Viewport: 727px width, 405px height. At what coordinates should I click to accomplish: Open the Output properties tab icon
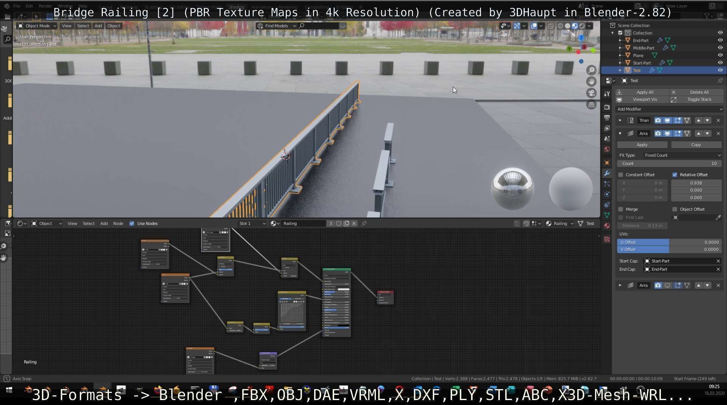607,118
